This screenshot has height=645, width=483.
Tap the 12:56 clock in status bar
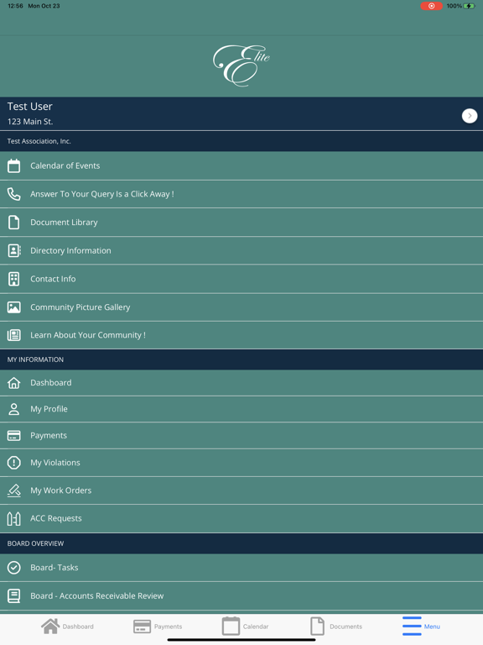point(15,6)
